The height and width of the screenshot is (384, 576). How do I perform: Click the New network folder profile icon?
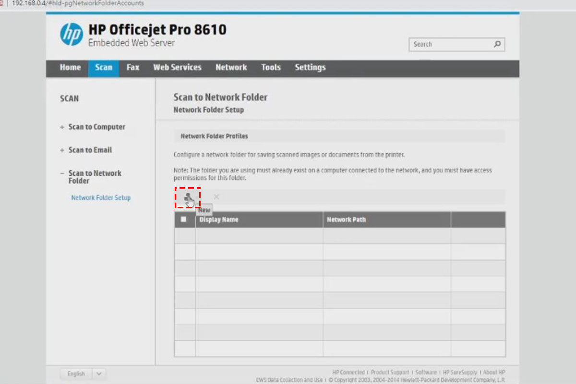(188, 197)
